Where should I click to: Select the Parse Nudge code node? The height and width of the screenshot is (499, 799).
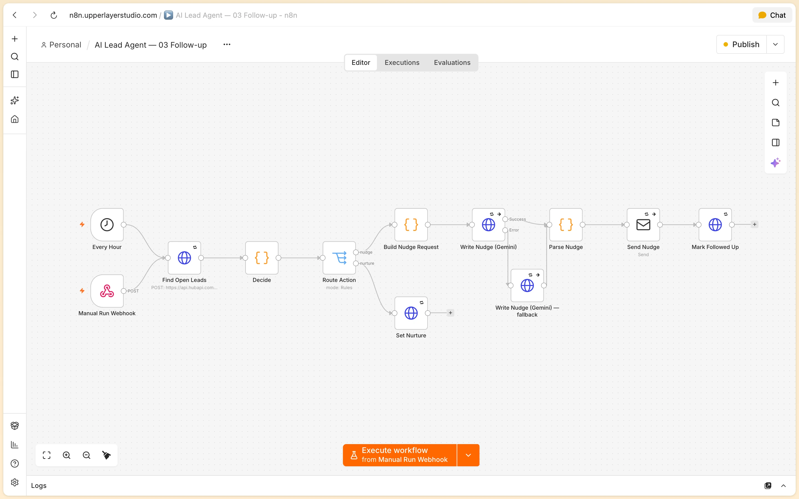click(566, 225)
